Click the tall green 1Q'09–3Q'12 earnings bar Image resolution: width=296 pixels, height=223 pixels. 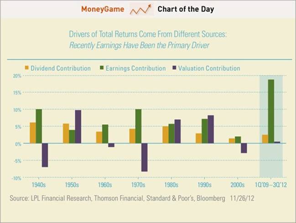(x=271, y=111)
